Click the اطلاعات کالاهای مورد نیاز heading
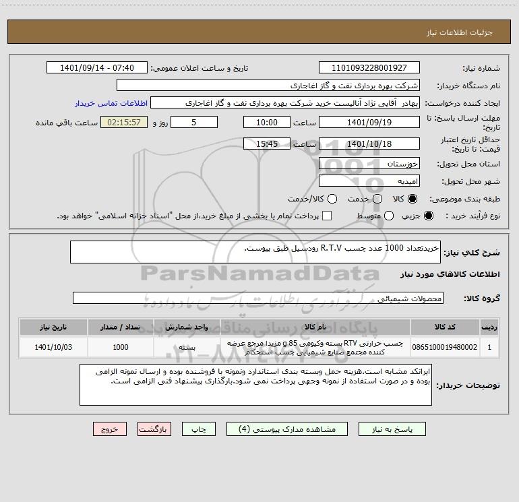The image size is (519, 502). pyautogui.click(x=450, y=274)
